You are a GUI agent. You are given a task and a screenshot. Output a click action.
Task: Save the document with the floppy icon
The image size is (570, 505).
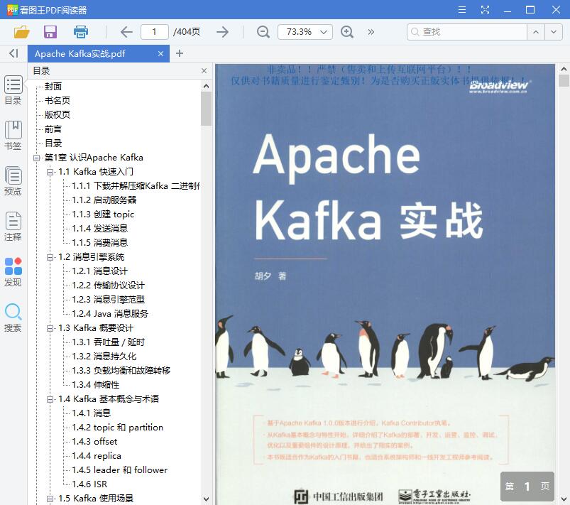(x=50, y=32)
